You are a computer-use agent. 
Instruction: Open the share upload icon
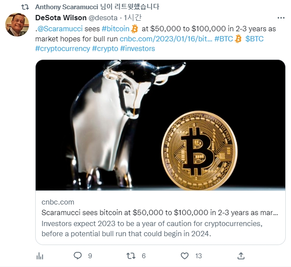[241, 256]
